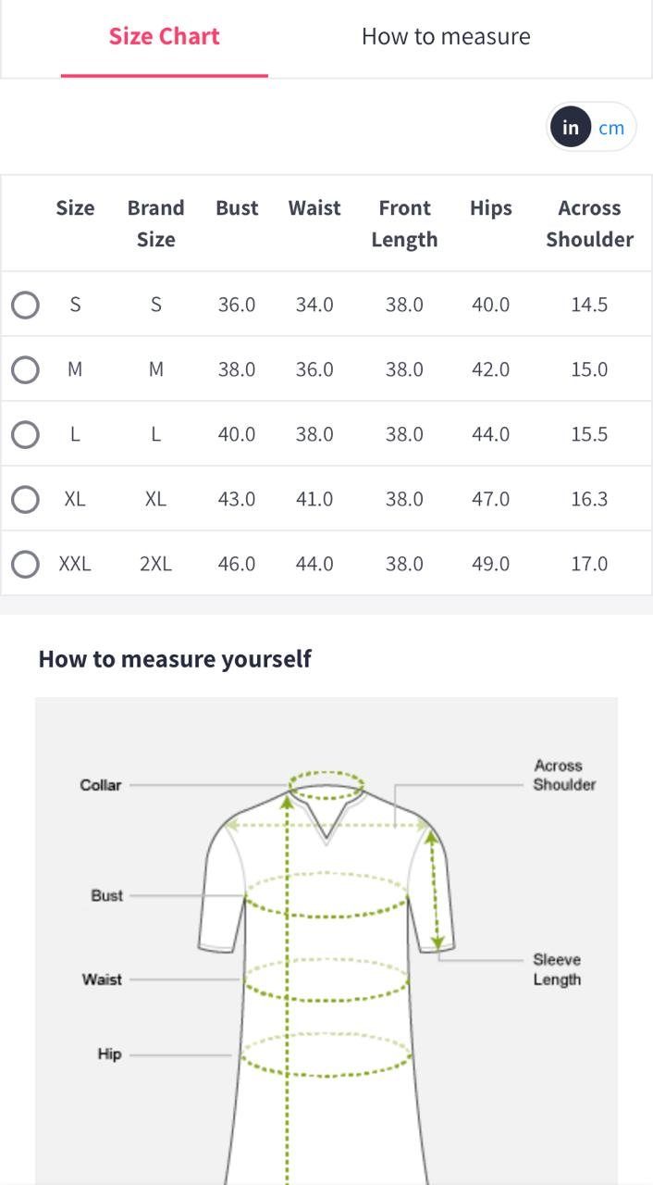Click the Brand Size column header

pos(155,223)
